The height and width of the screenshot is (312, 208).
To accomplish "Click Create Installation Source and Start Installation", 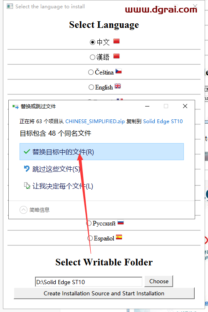I will coord(104,293).
